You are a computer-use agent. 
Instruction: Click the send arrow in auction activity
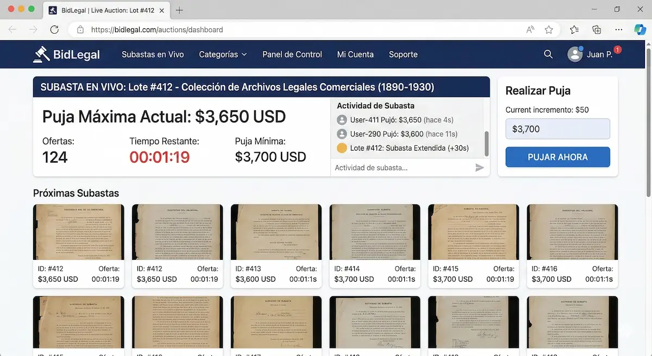coord(479,168)
